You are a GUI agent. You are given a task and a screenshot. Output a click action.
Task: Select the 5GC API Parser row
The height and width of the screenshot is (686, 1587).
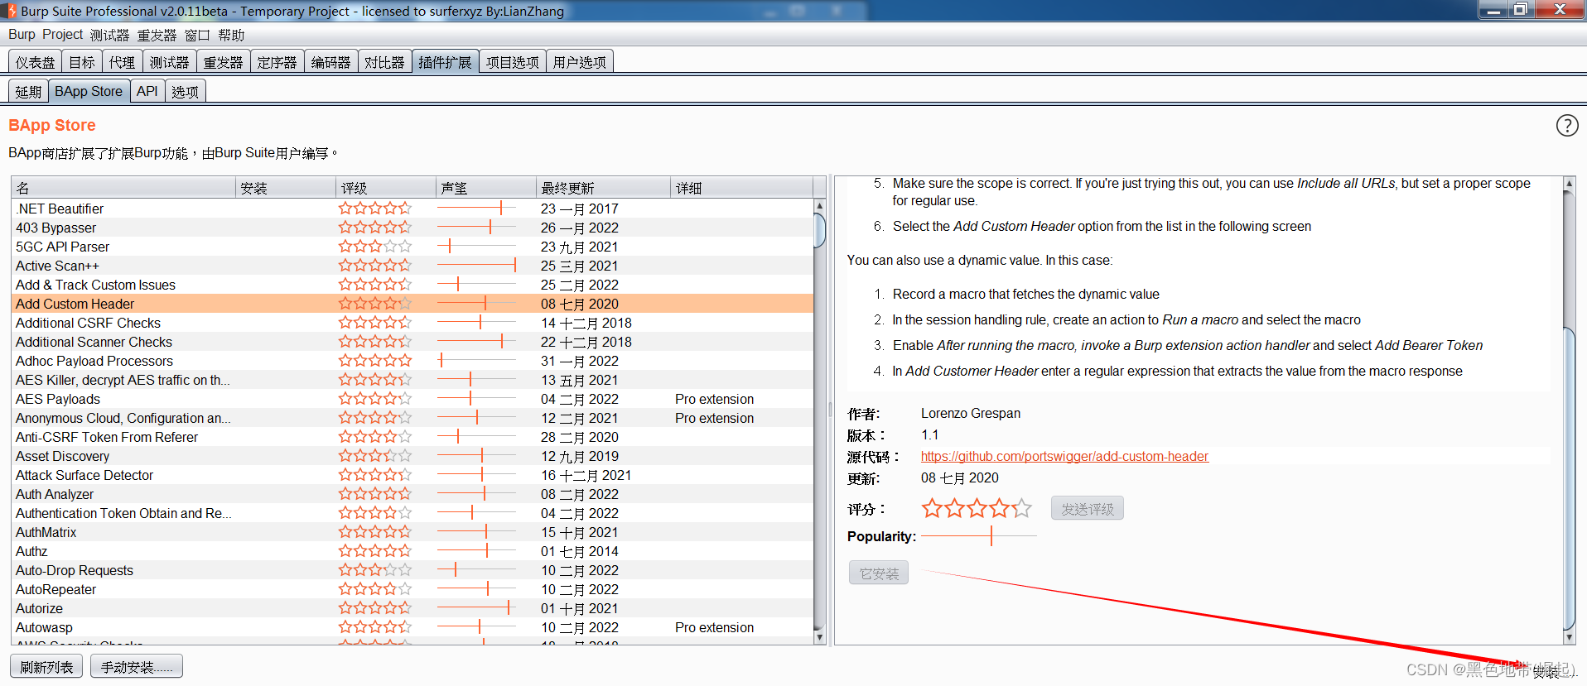coord(412,247)
